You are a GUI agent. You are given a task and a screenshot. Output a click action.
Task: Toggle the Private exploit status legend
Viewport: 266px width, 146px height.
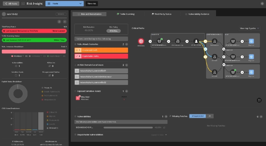pos(47,88)
